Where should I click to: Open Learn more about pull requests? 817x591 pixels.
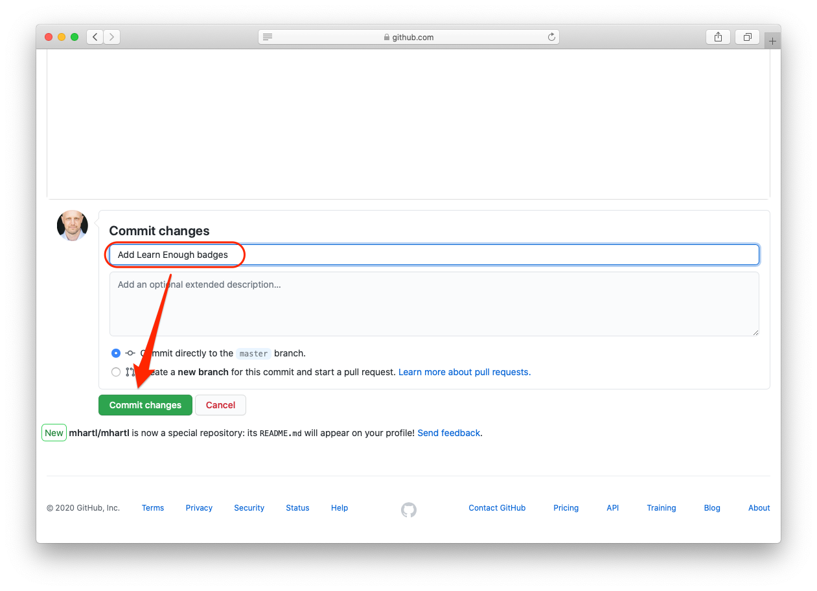pos(464,372)
